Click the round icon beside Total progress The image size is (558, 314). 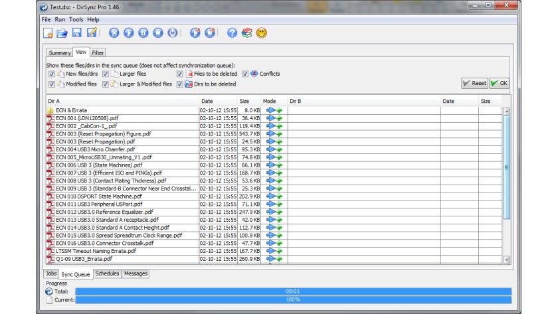(x=49, y=291)
